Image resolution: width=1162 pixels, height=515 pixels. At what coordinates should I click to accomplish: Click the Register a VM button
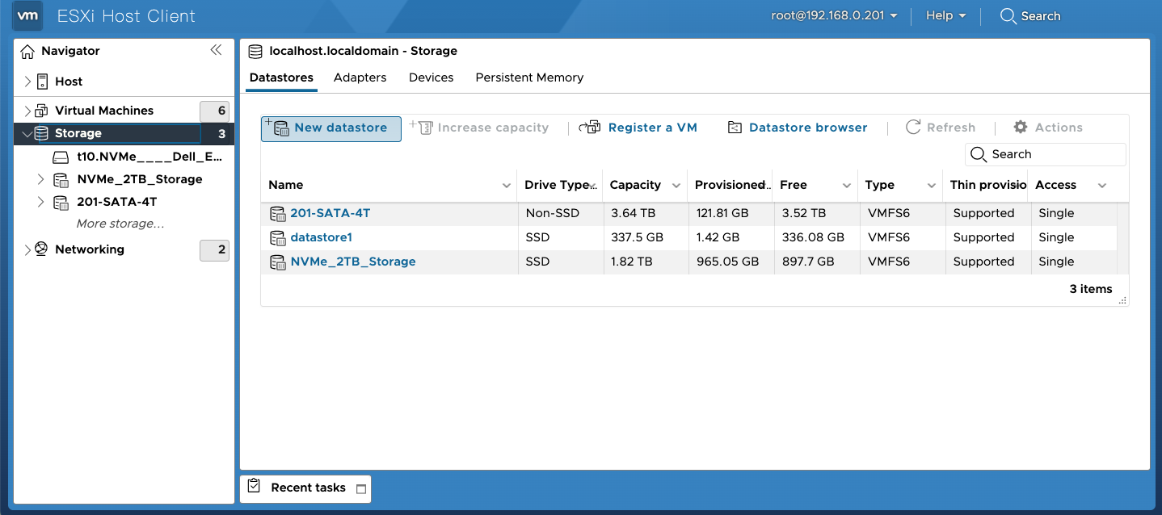point(638,128)
